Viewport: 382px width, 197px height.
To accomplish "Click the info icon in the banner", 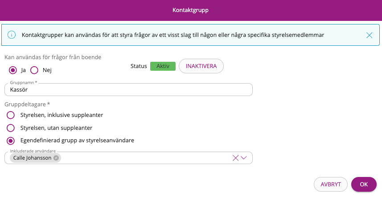I will [x=12, y=35].
